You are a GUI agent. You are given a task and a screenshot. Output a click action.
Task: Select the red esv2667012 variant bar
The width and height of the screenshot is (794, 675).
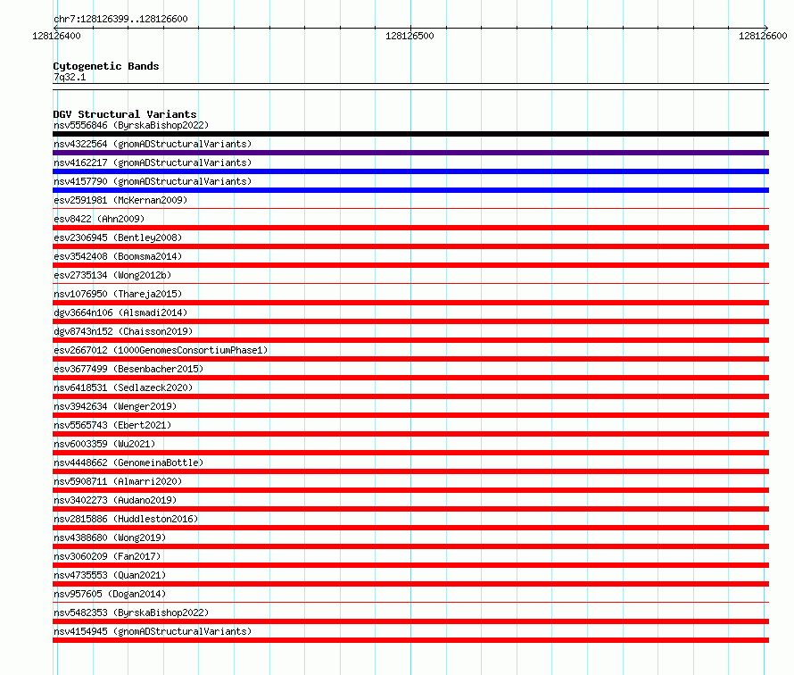pyautogui.click(x=410, y=359)
